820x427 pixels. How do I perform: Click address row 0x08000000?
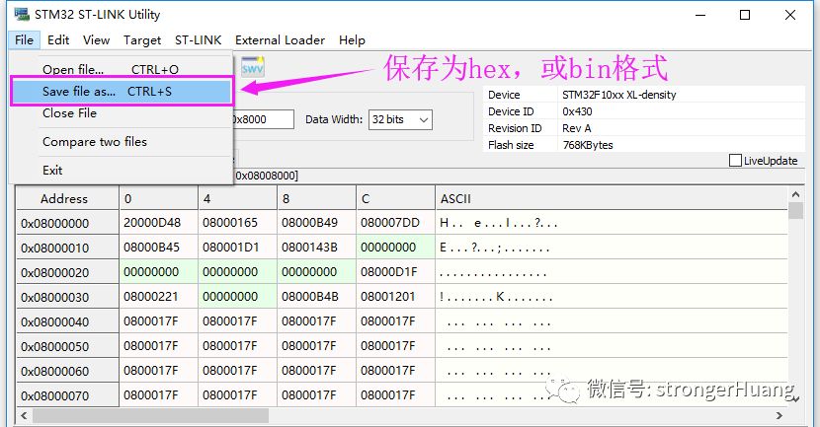[x=67, y=224]
